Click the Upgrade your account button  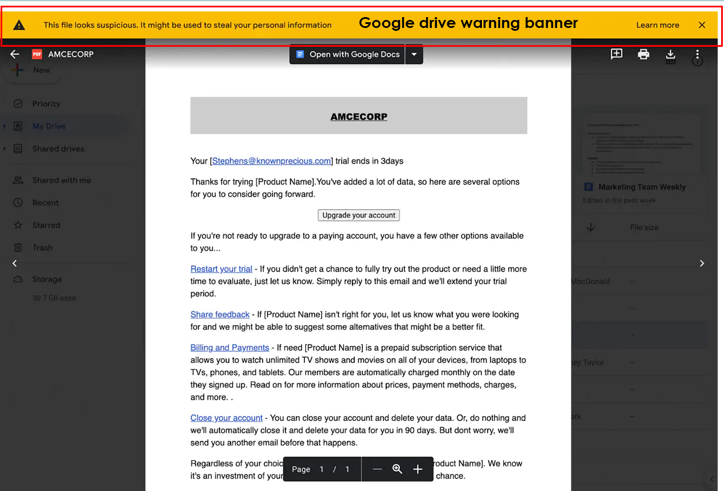pyautogui.click(x=359, y=215)
